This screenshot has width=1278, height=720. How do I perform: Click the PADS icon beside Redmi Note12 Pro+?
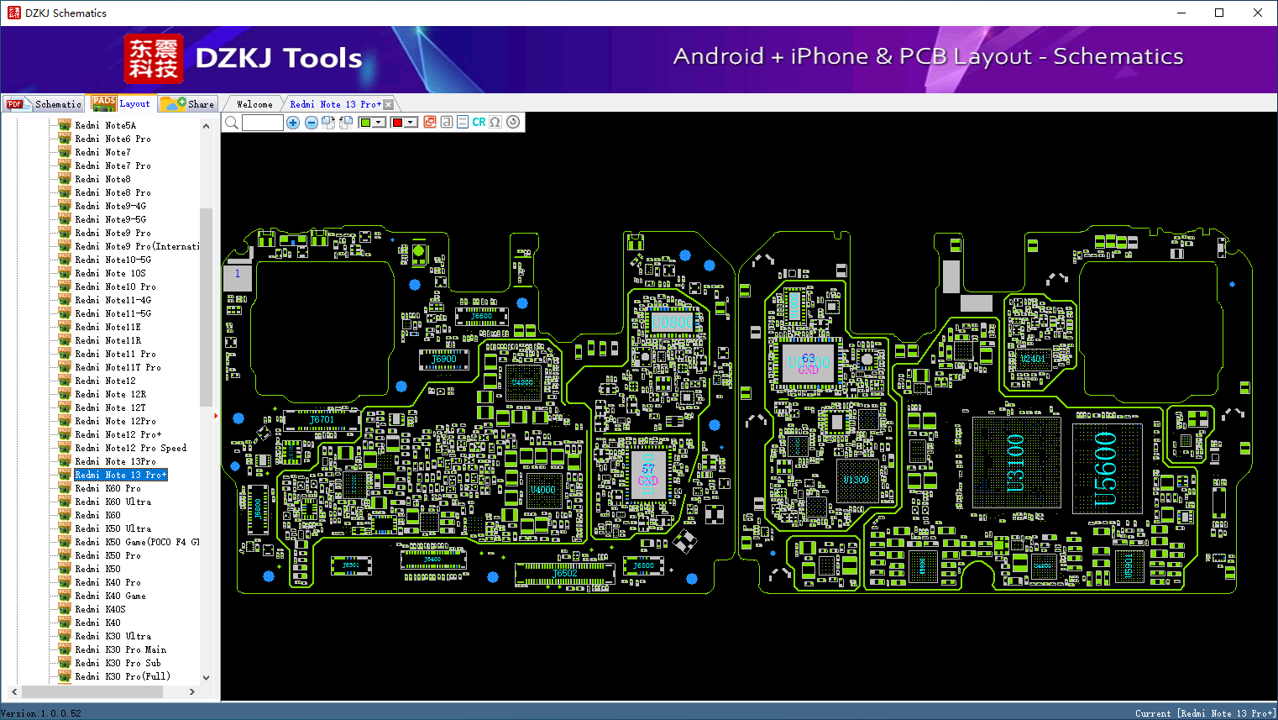(x=65, y=434)
